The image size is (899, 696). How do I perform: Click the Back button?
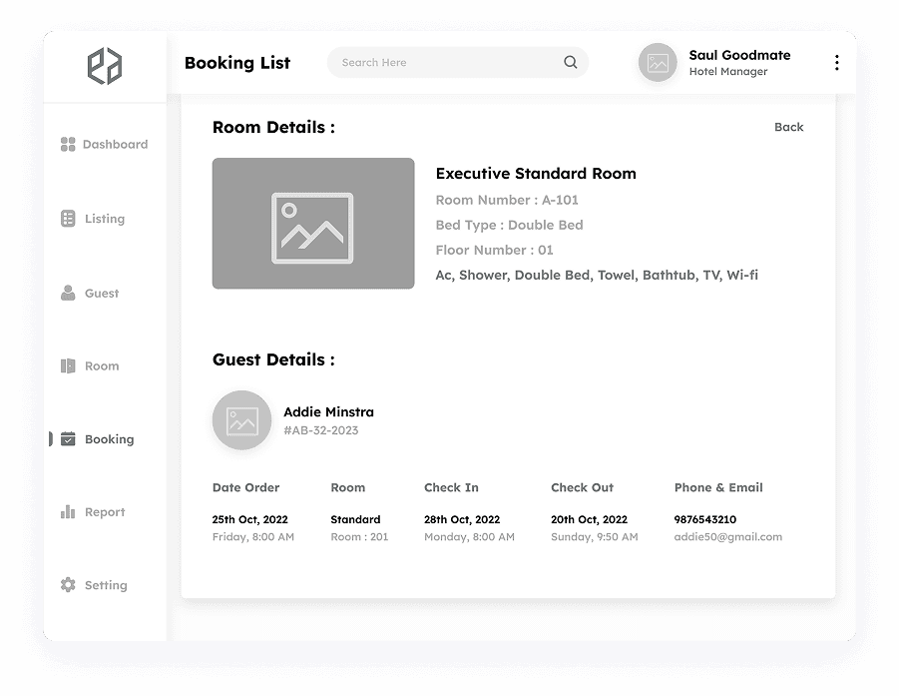788,127
